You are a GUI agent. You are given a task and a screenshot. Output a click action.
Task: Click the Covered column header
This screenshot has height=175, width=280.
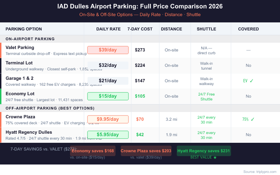[x=248, y=29]
